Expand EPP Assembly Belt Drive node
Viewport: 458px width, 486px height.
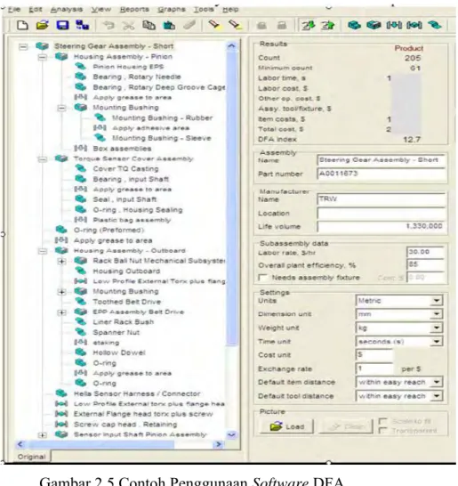click(61, 312)
